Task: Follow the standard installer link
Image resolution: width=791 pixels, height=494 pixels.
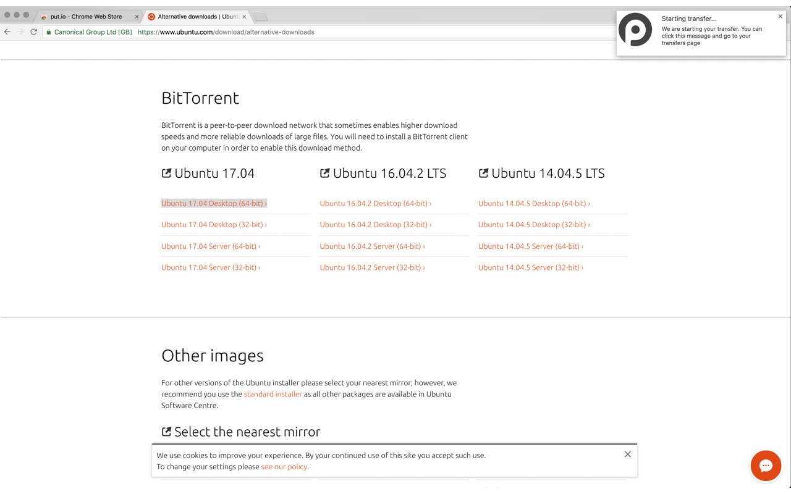Action: pyautogui.click(x=273, y=394)
